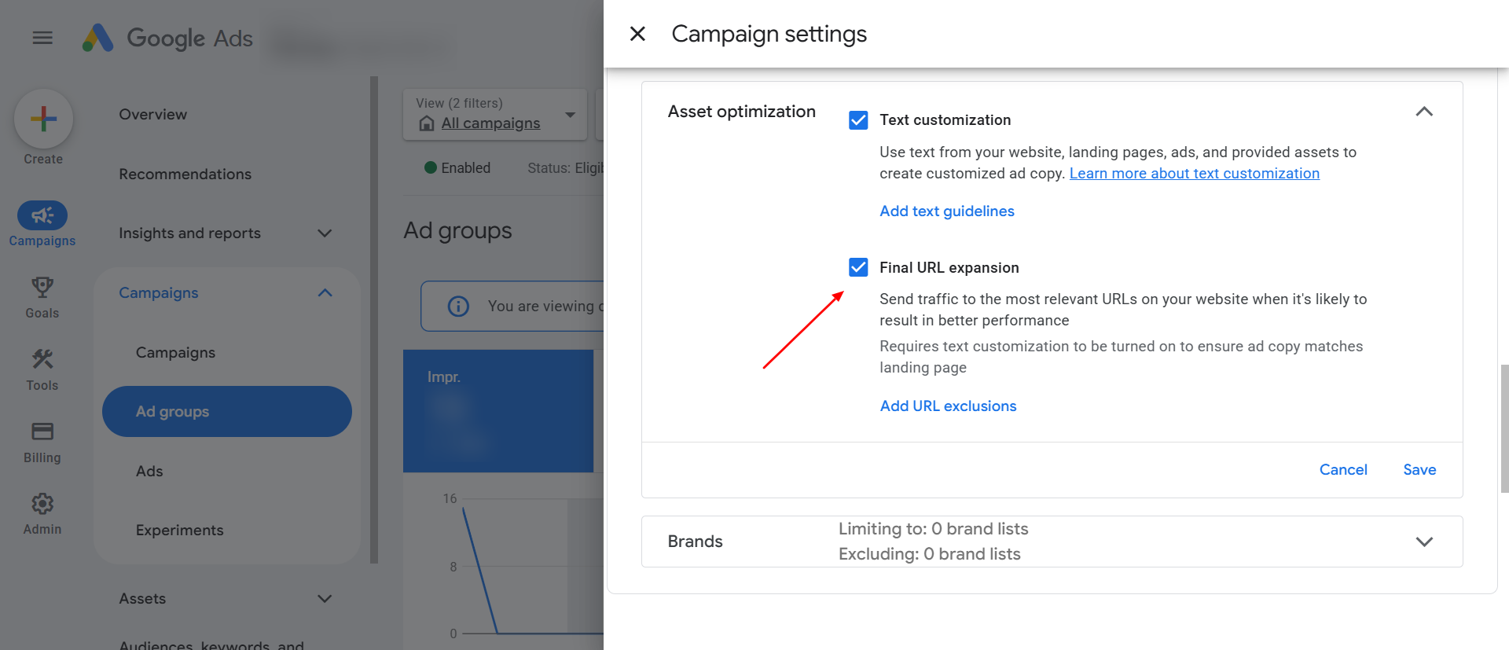Screen dimensions: 1509x650
Task: Expand Insights and reports menu
Action: (x=325, y=233)
